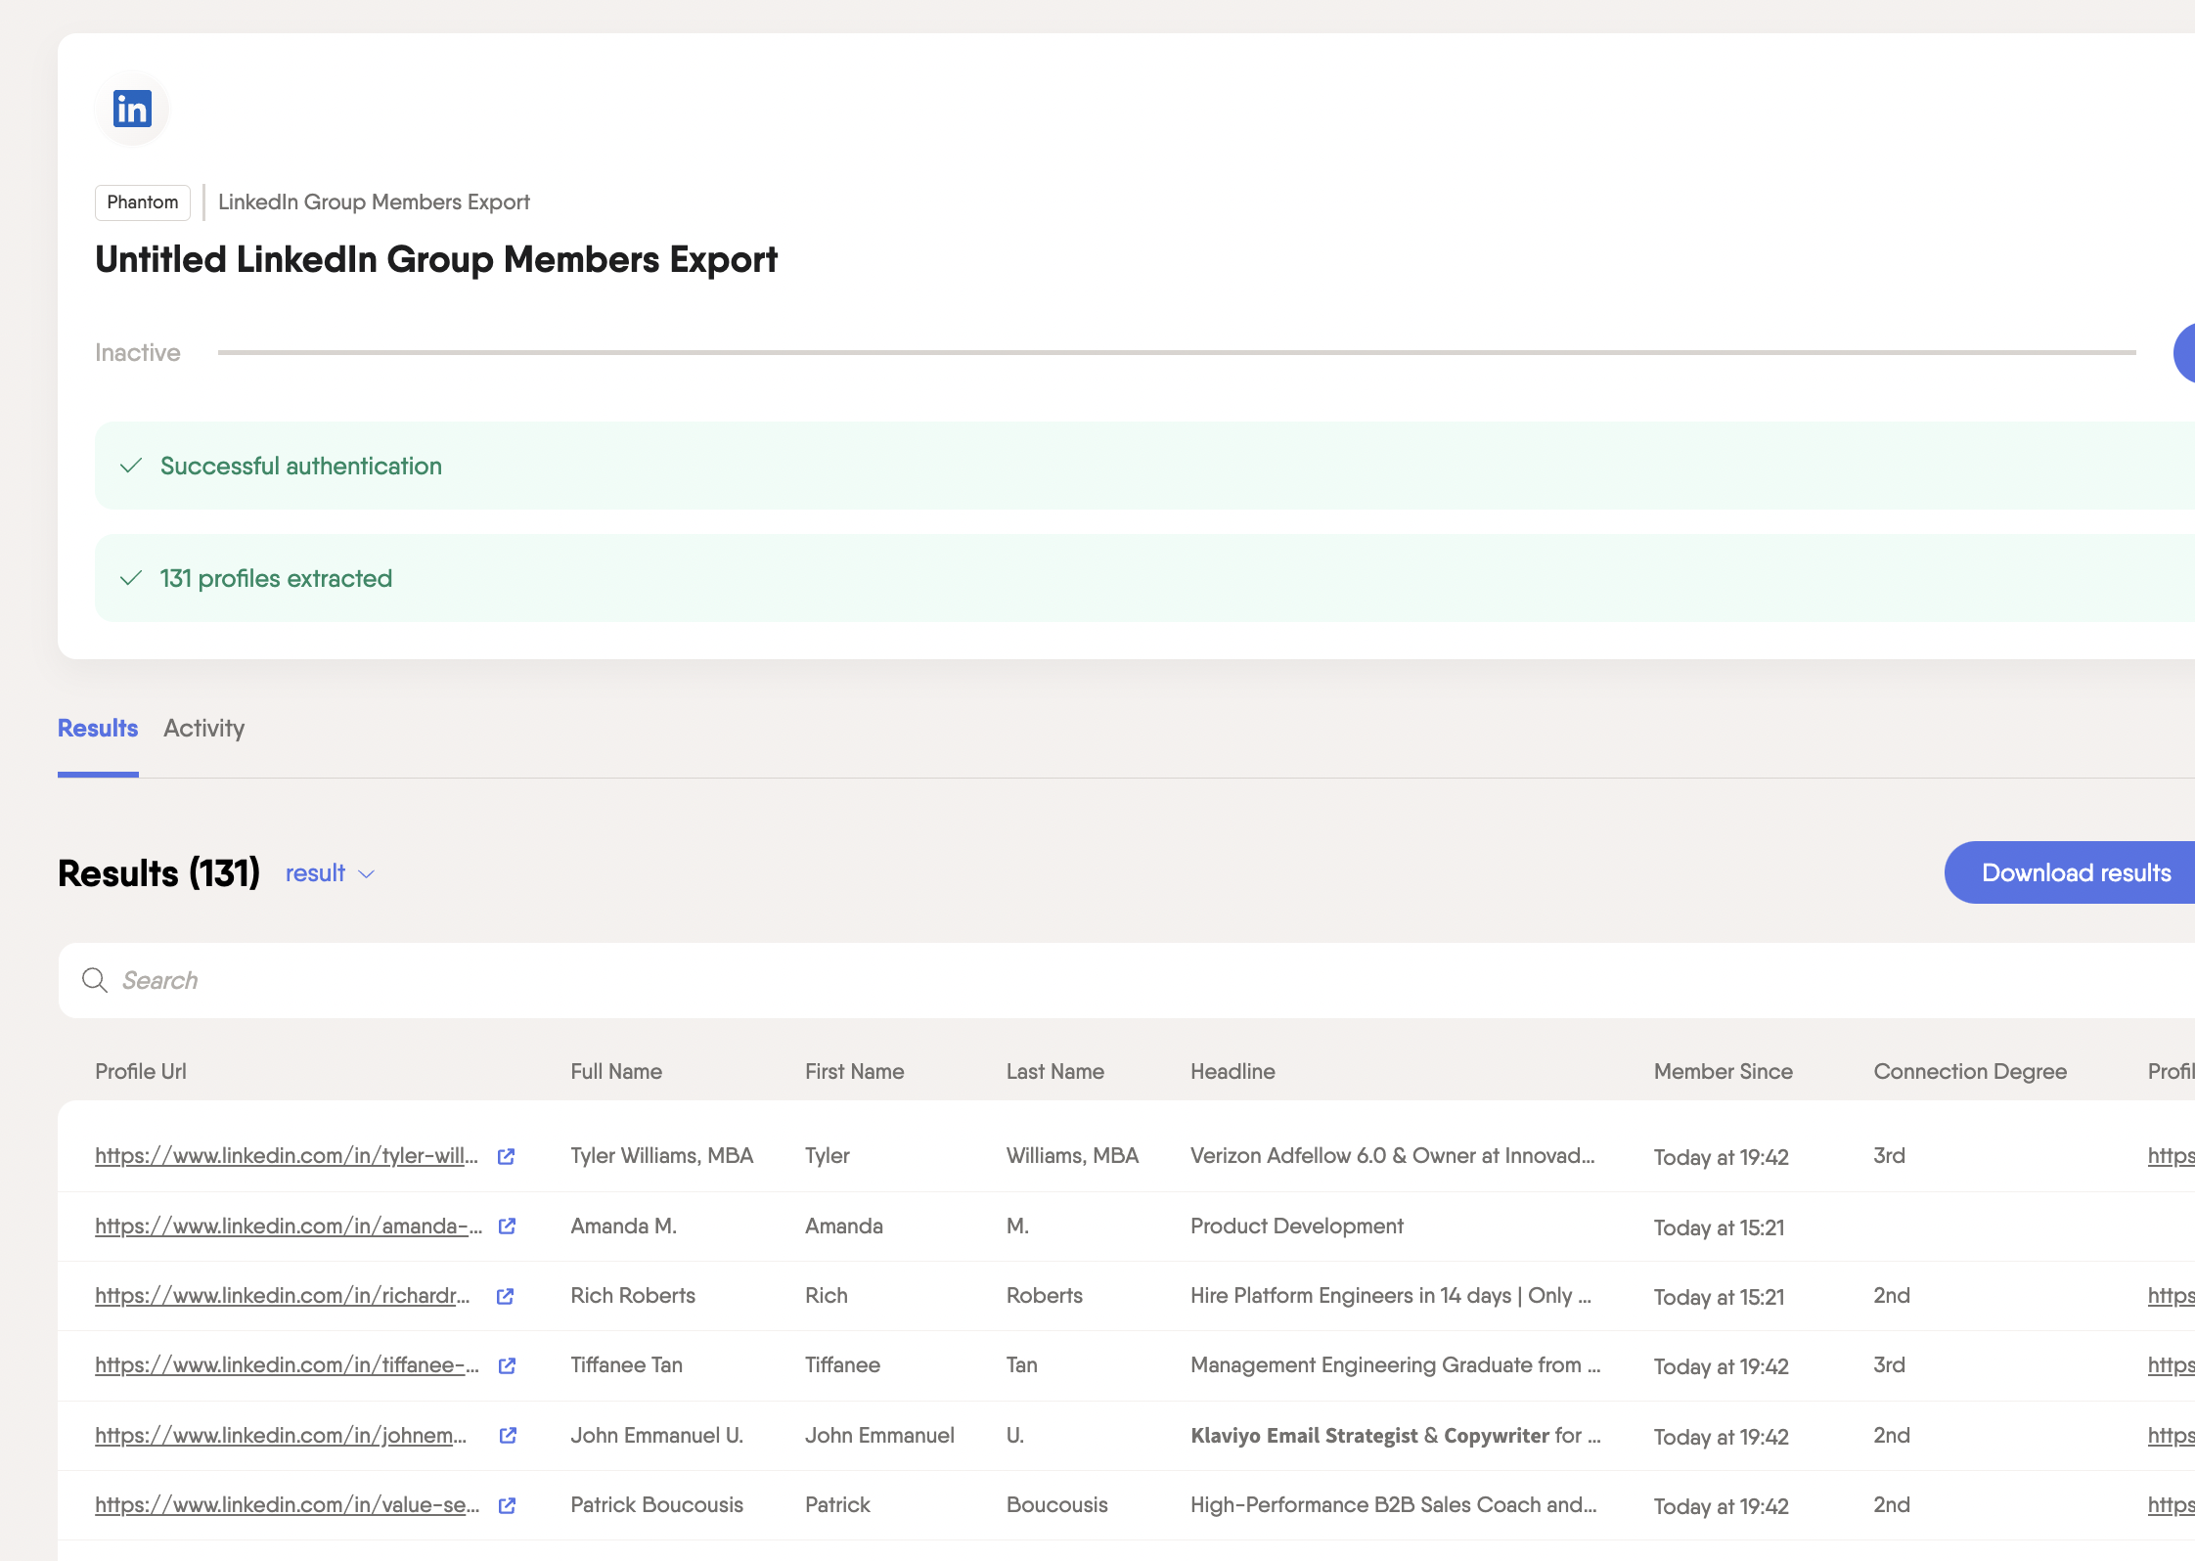Click the Phantom tag label
2195x1561 pixels.
(143, 202)
